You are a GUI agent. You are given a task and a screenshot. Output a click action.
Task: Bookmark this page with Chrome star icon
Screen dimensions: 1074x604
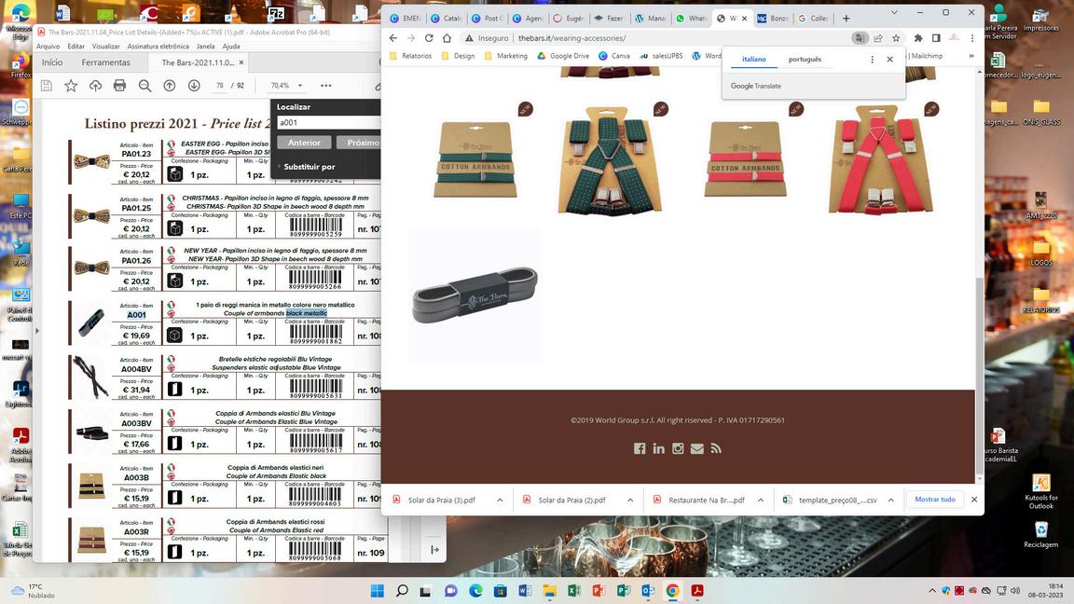(x=896, y=38)
